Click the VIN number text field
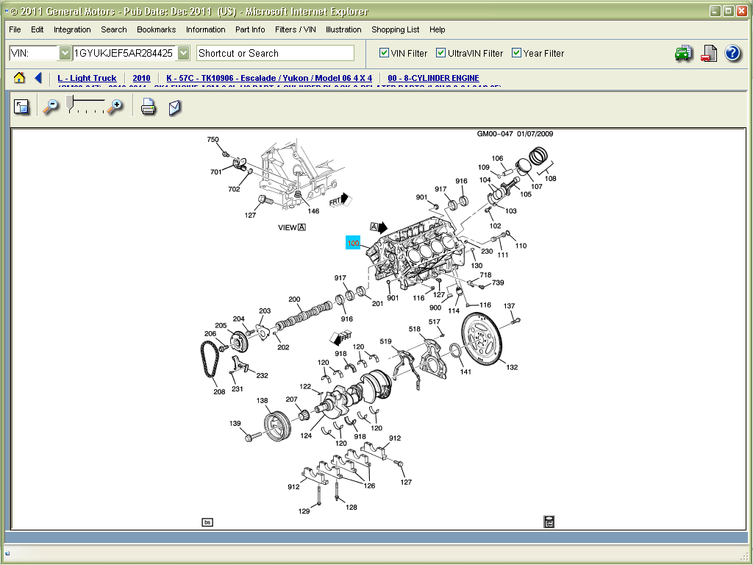This screenshot has width=753, height=565. (125, 53)
